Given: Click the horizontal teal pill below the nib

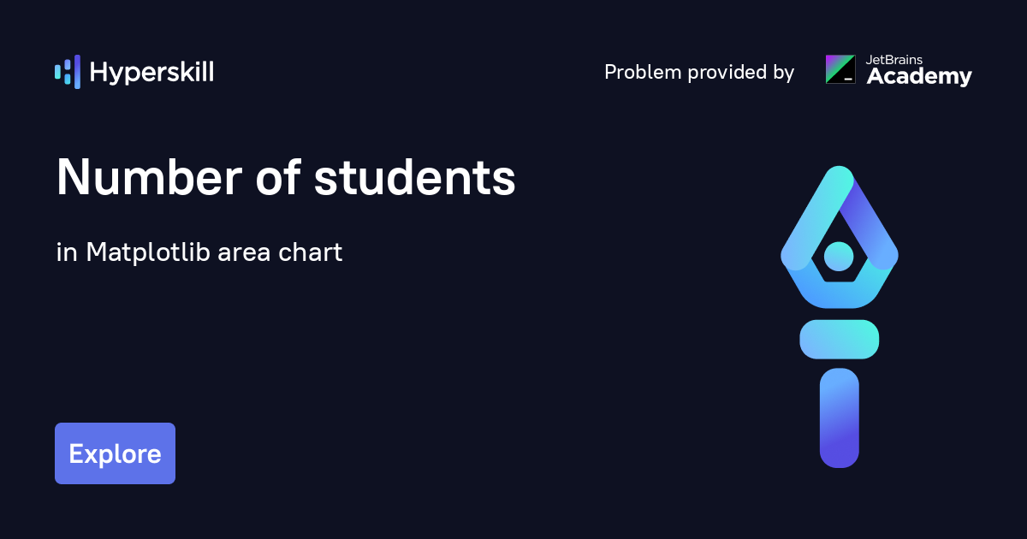Looking at the screenshot, I should [x=839, y=339].
